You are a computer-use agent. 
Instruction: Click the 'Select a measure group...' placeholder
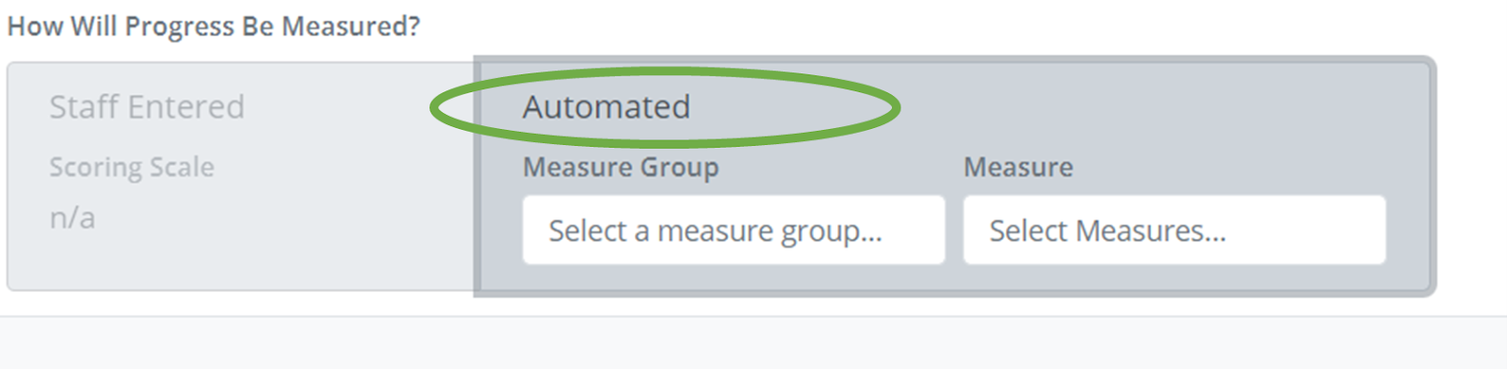pos(716,231)
